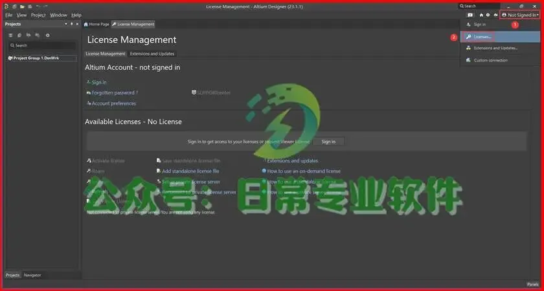Screen dimensions: 544x291
Task: Open the Projects panel dropdown arrow
Action: (x=66, y=24)
